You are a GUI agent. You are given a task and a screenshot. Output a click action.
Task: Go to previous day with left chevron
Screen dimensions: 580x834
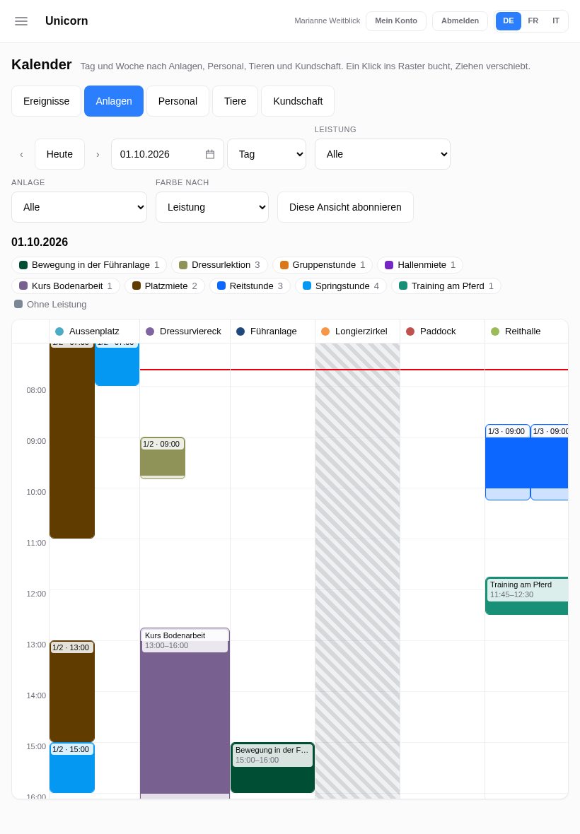coord(21,154)
